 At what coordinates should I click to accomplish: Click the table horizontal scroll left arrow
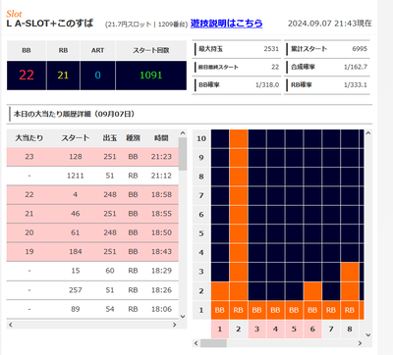11,325
